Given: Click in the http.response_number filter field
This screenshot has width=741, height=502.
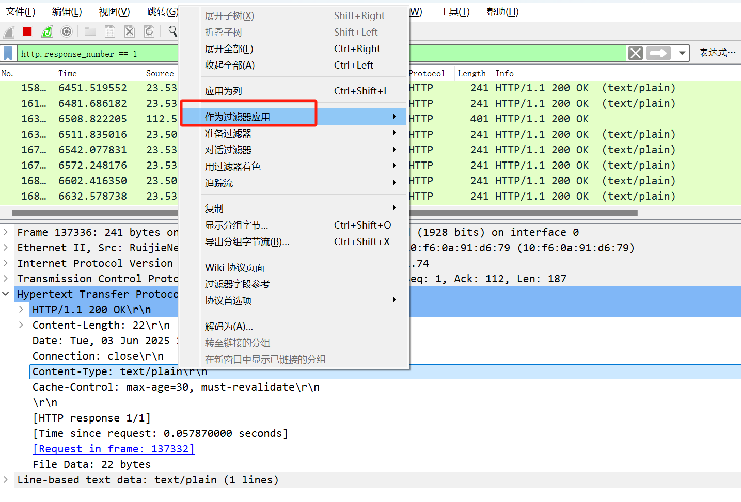Looking at the screenshot, I should 98,54.
